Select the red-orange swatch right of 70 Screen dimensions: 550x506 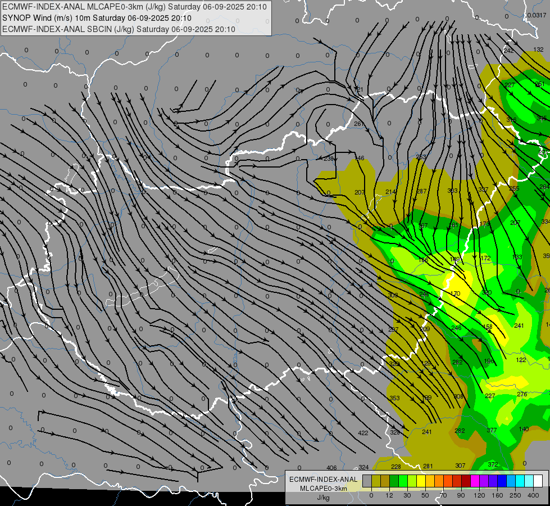(448, 481)
